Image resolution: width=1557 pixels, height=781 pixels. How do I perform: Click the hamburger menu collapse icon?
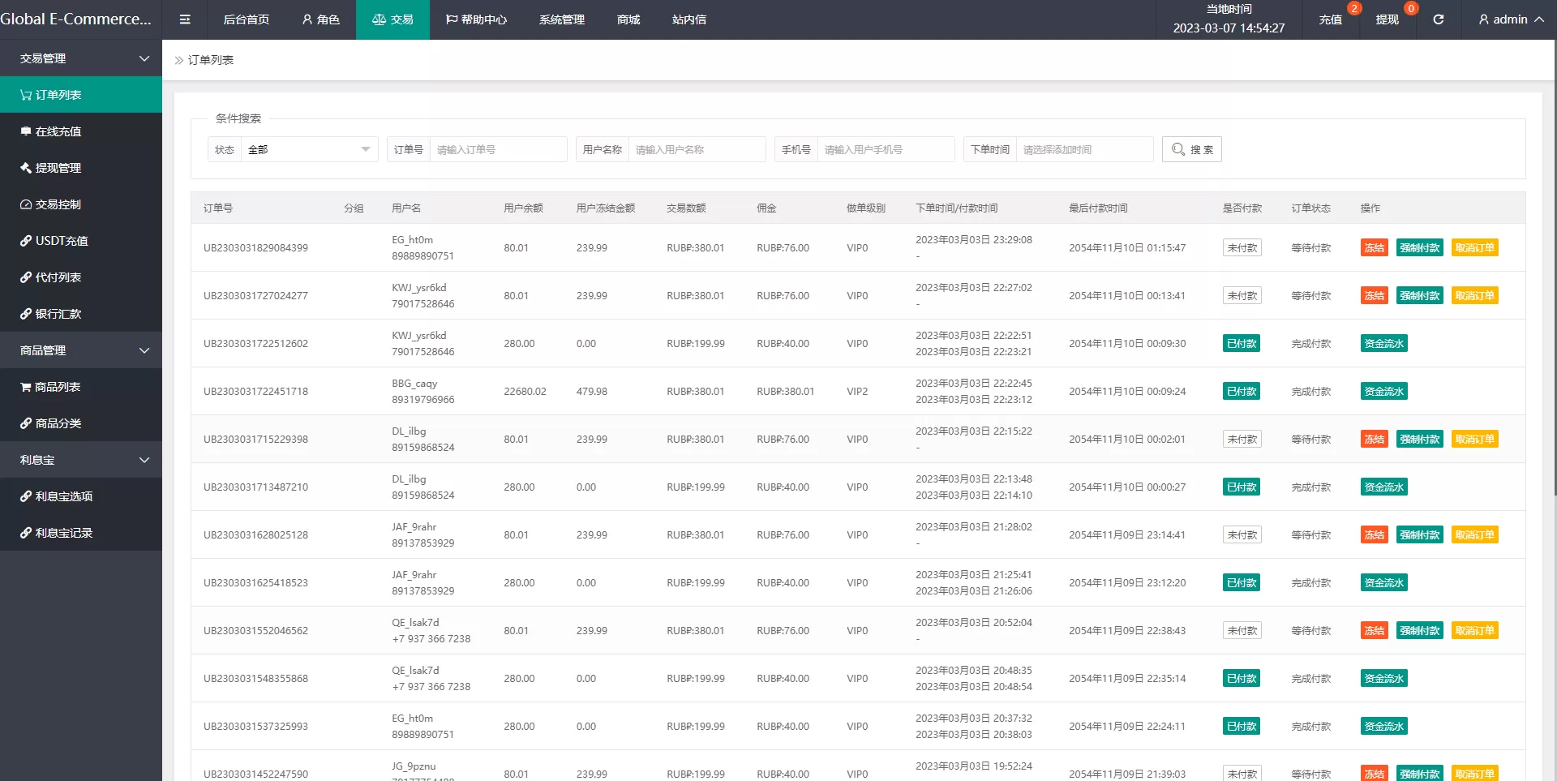(185, 19)
